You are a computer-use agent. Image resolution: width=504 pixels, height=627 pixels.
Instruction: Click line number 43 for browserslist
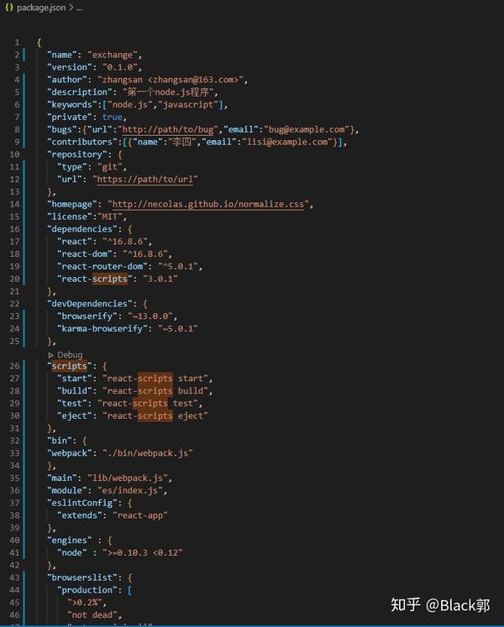(14, 577)
